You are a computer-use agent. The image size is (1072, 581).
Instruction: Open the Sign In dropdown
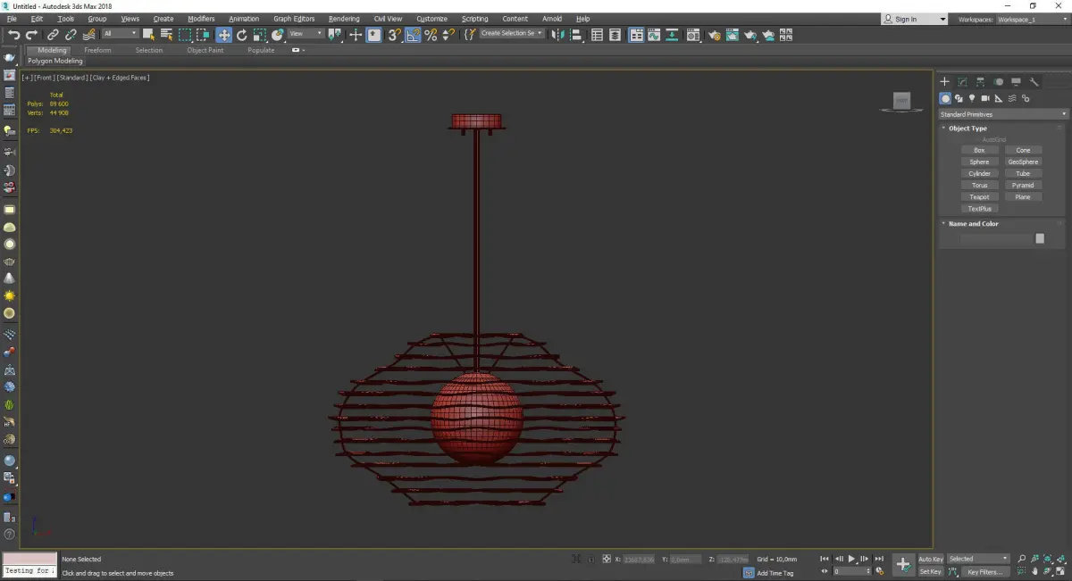(x=914, y=19)
